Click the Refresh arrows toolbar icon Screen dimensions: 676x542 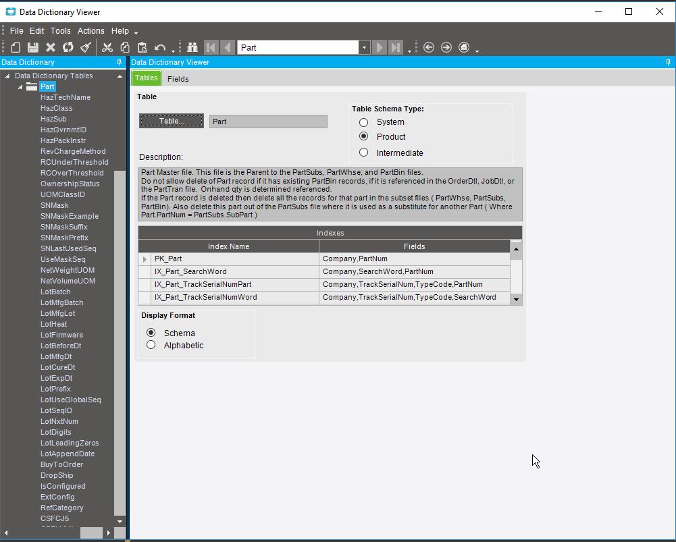68,47
